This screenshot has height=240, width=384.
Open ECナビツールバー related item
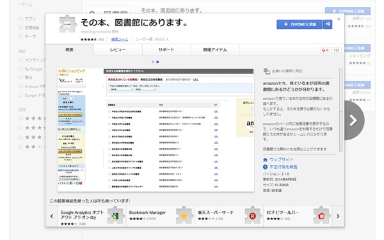298,216
